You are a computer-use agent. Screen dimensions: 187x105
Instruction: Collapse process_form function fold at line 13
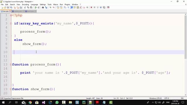tap(11, 64)
